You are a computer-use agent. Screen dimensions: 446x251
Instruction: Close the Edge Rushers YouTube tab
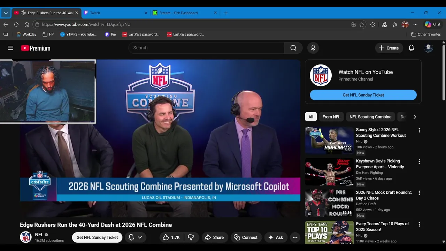tap(77, 13)
